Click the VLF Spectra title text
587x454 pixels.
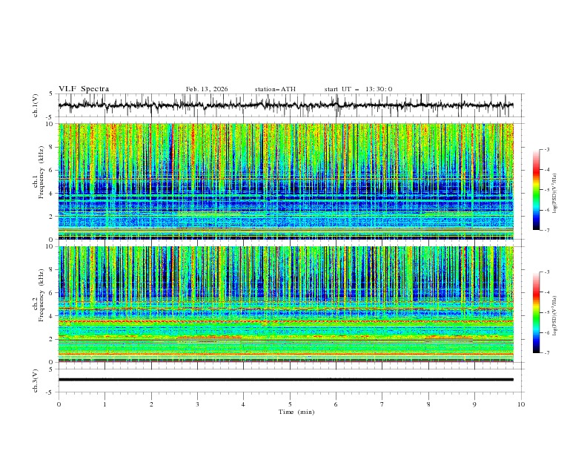84,89
